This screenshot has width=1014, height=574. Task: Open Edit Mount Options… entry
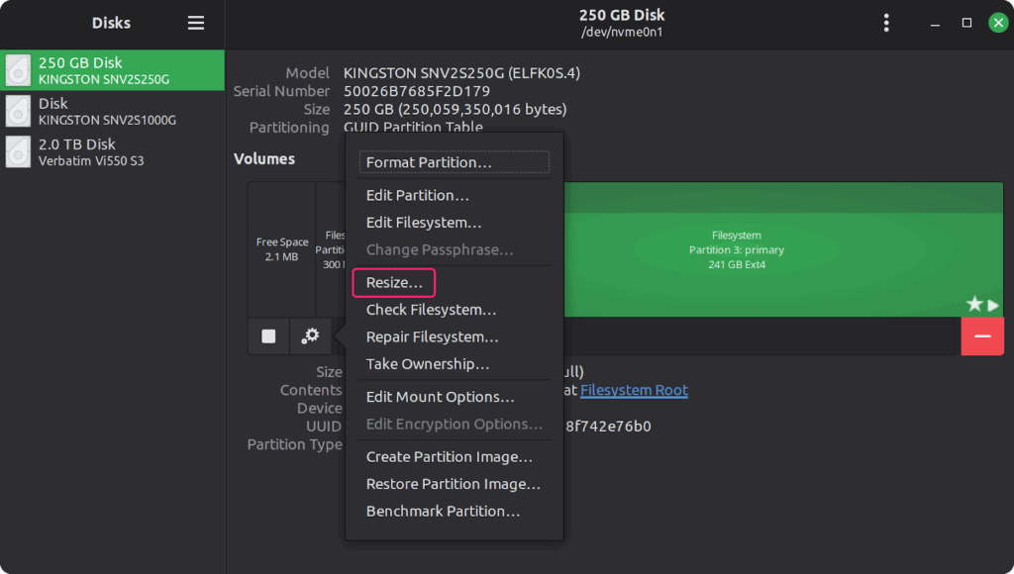point(455,397)
